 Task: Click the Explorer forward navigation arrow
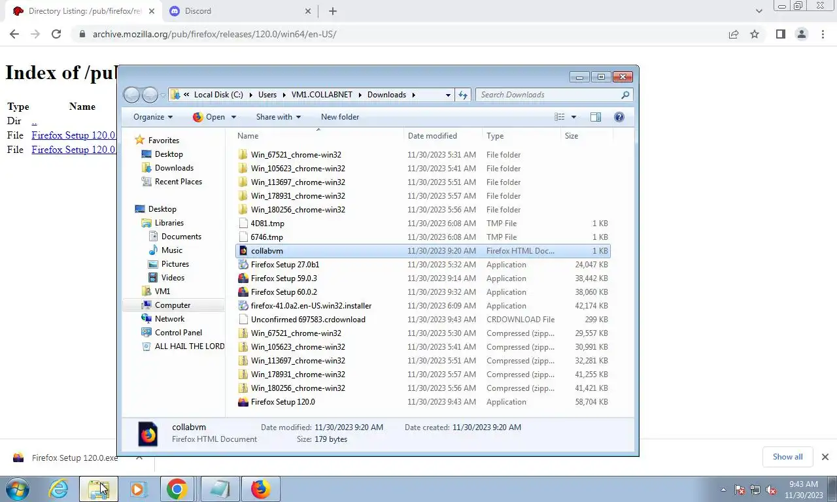pyautogui.click(x=150, y=95)
